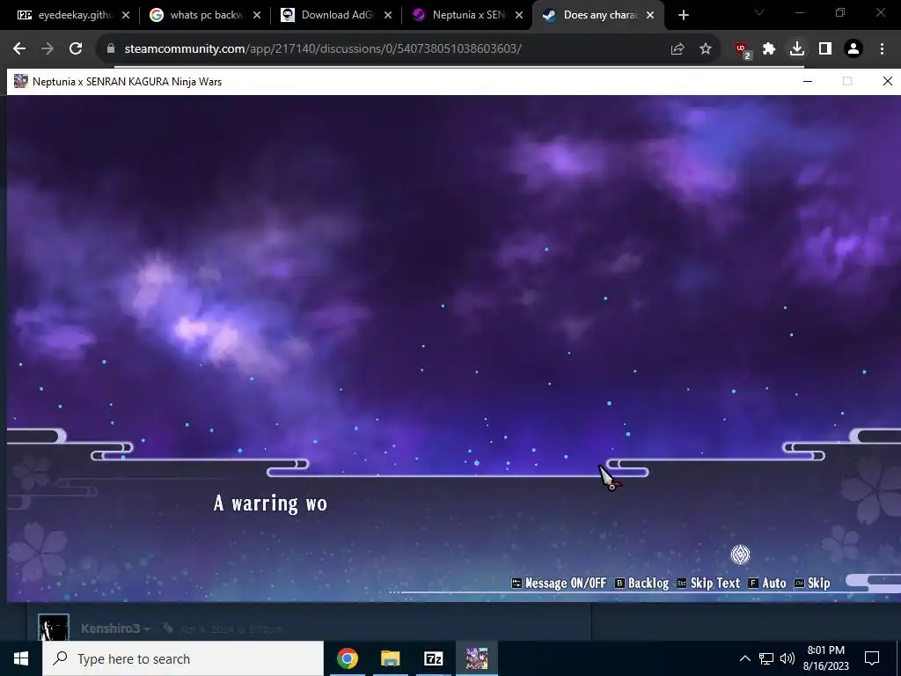
Task: Click Skip in the game dialogue bar
Action: [812, 583]
